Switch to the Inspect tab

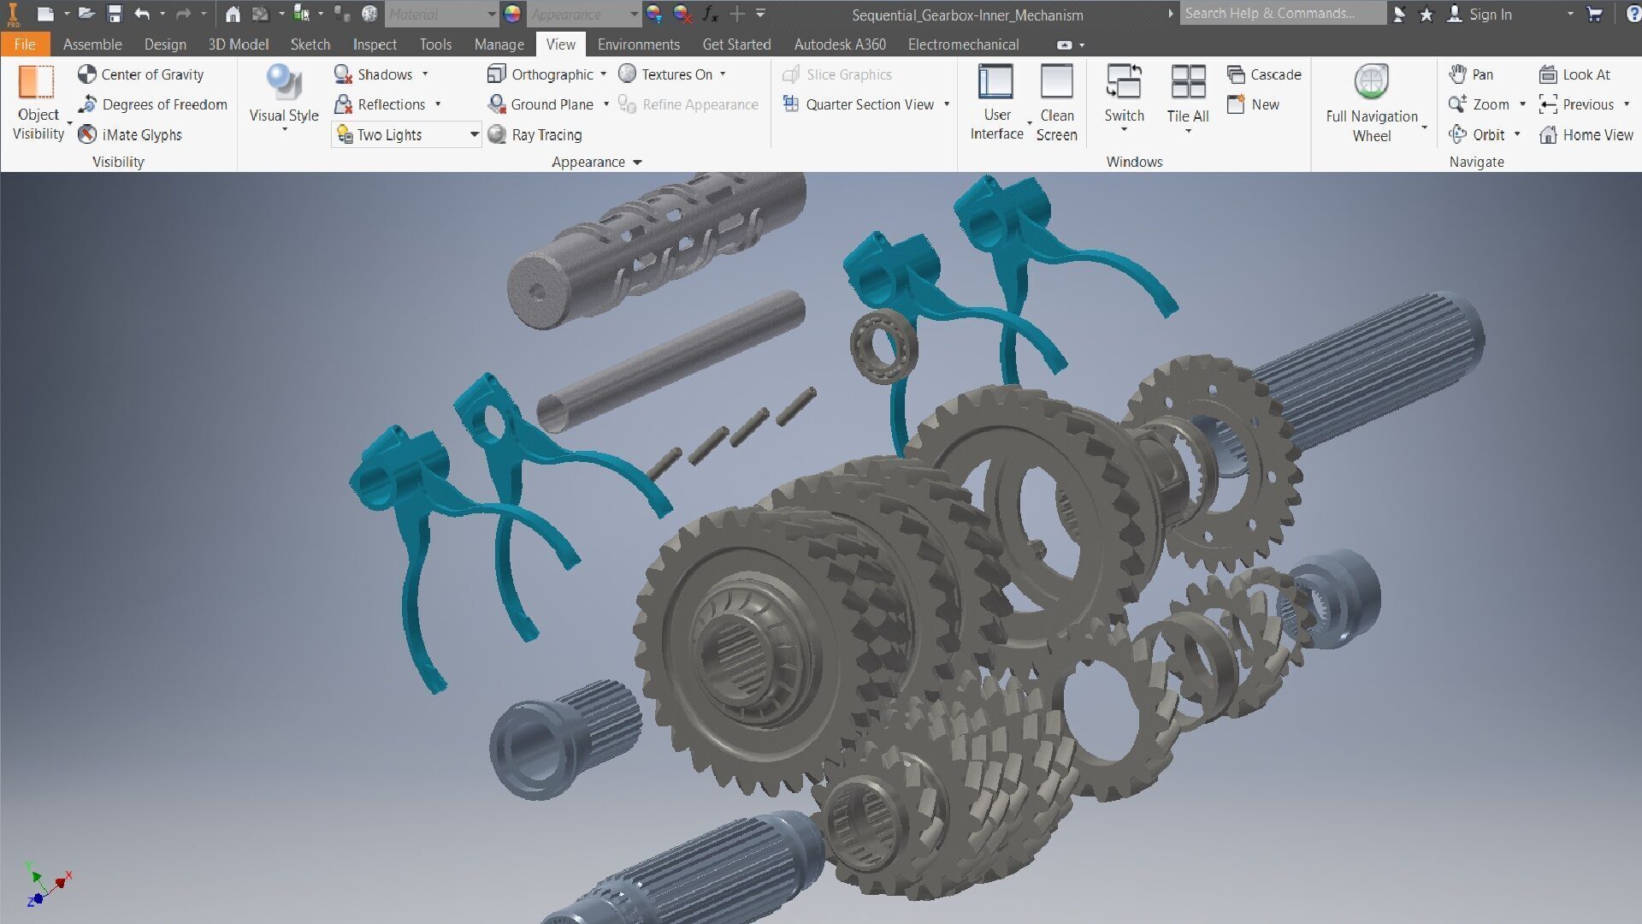click(x=375, y=44)
